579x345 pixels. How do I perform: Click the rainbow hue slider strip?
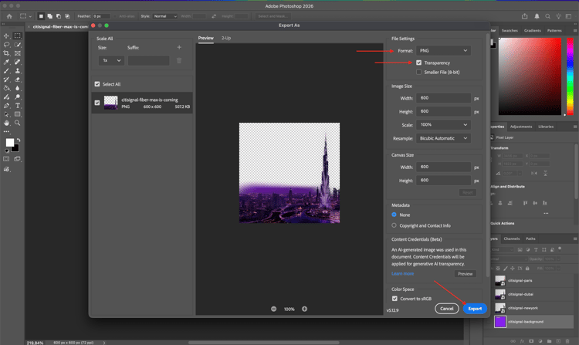coord(571,77)
